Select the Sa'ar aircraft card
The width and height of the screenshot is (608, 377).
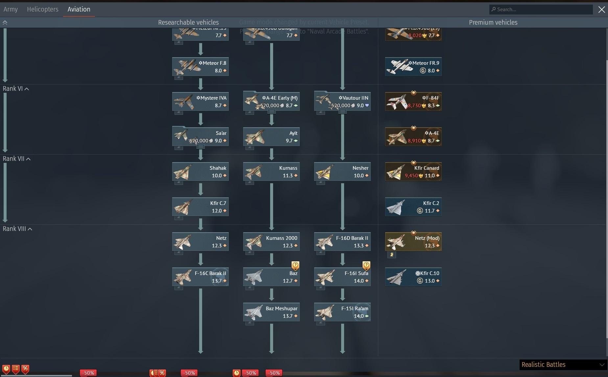pyautogui.click(x=200, y=137)
